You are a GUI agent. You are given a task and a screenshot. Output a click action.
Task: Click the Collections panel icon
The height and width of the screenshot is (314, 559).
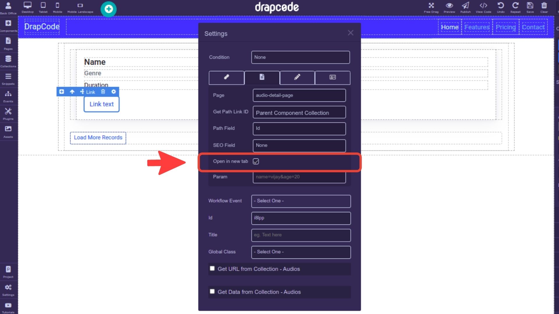(x=8, y=58)
